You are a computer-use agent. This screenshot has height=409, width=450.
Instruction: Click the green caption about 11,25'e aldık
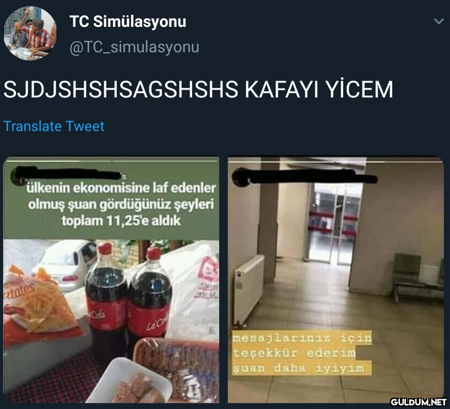[x=121, y=204]
